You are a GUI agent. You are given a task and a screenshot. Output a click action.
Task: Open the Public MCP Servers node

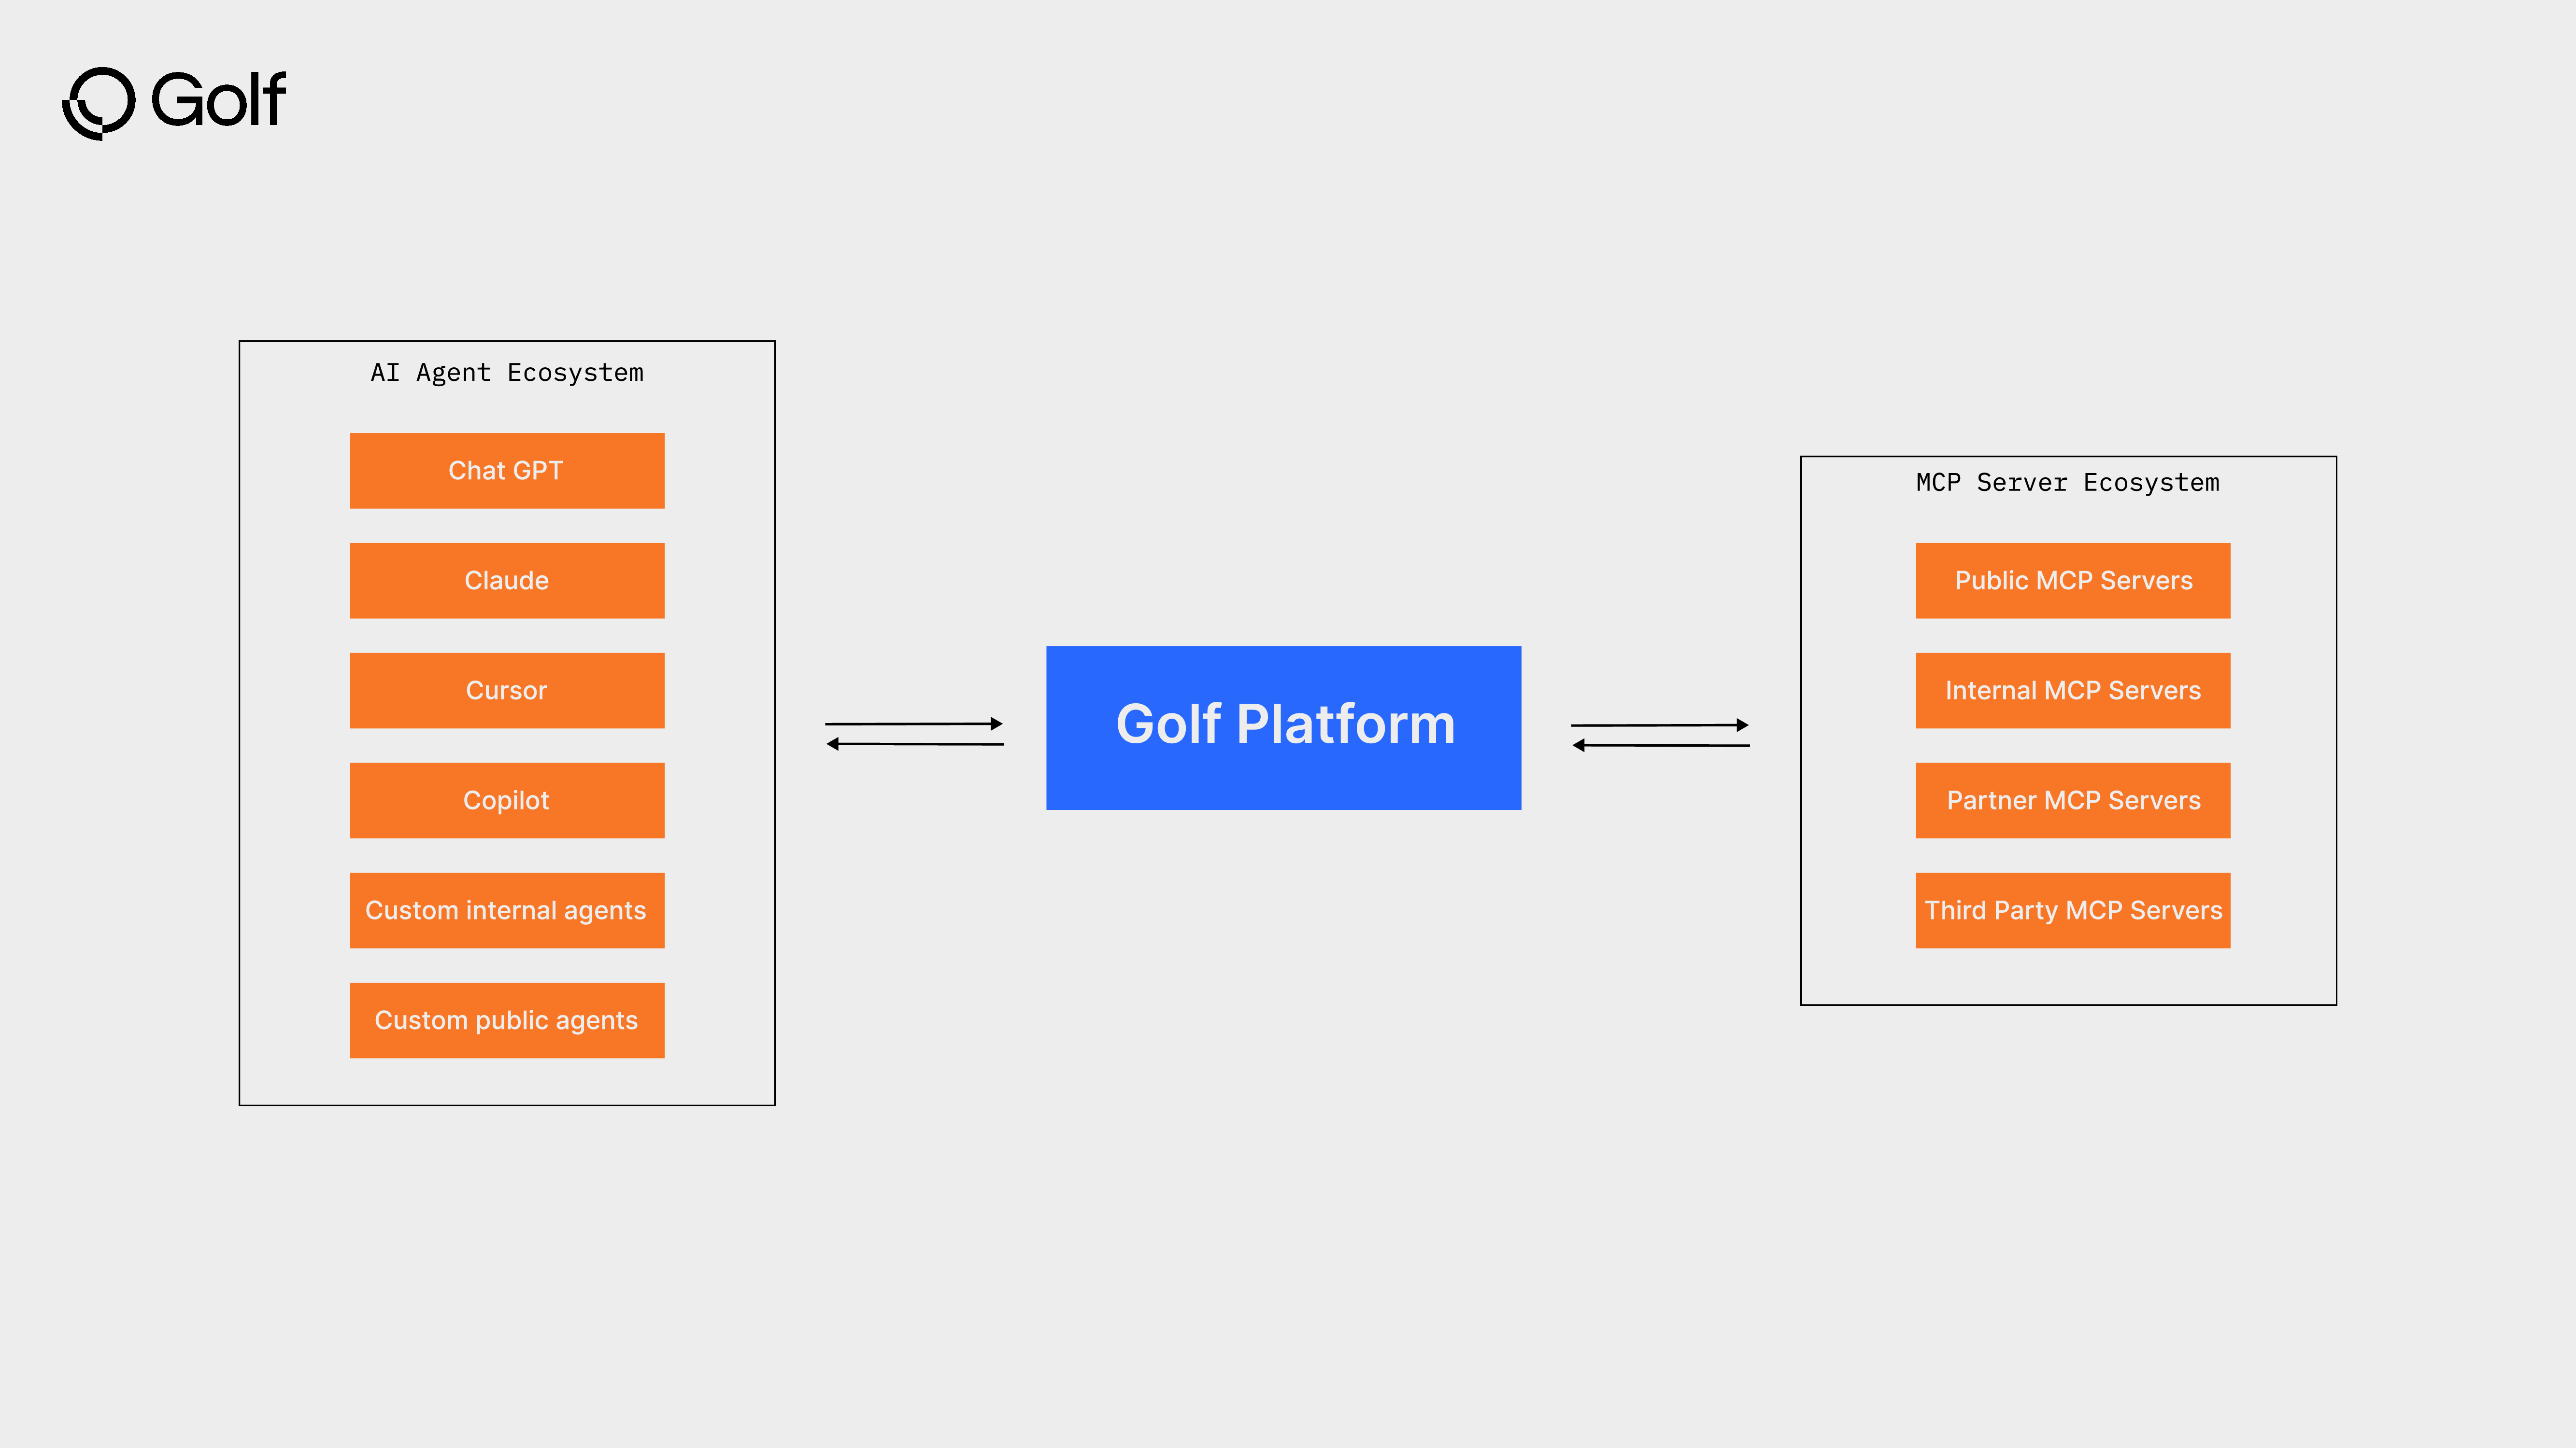pos(2072,580)
